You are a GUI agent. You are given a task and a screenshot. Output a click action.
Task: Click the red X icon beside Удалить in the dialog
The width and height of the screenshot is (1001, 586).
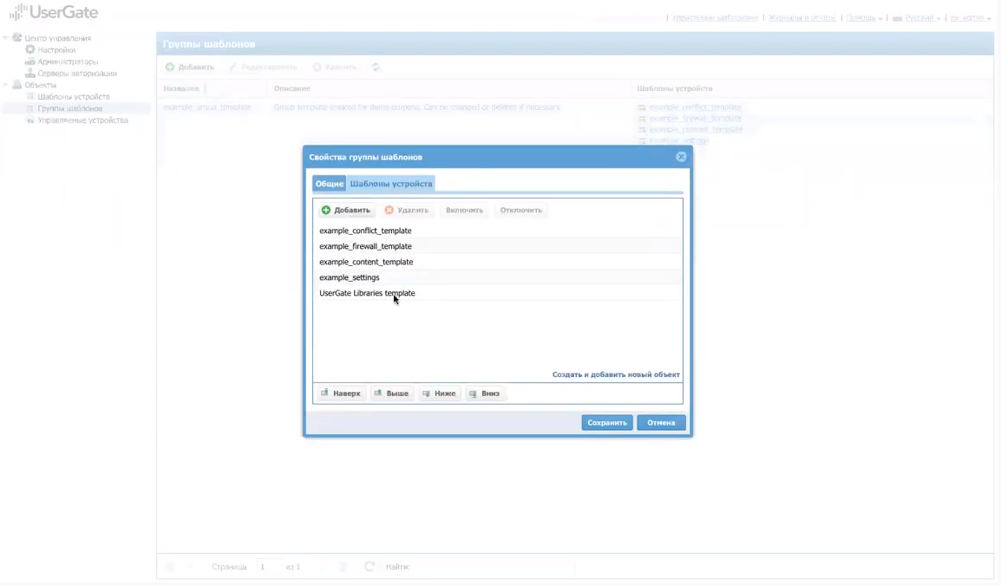pyautogui.click(x=389, y=210)
